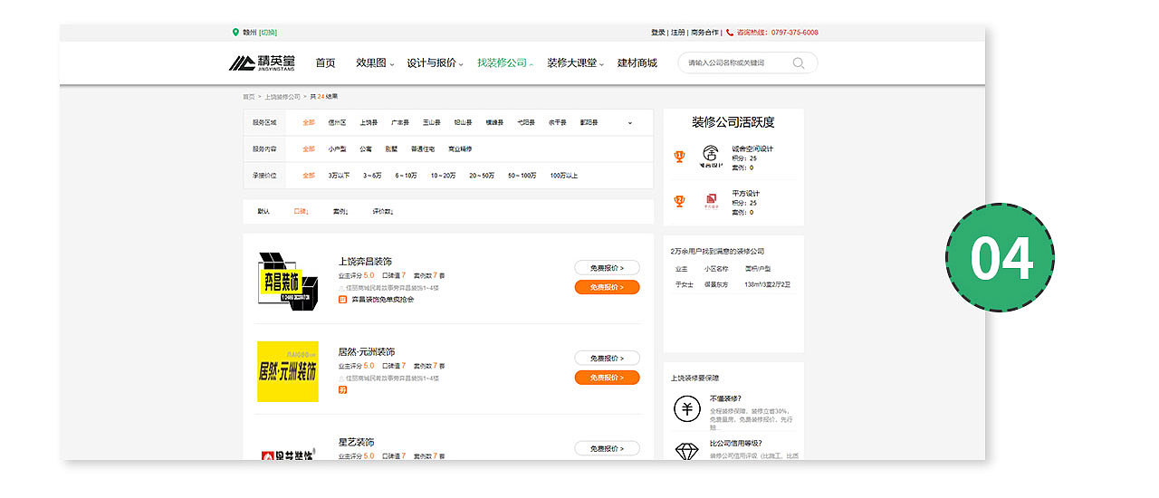Click orange 免费报价 button for 上饶奔昌装饰
This screenshot has width=1159, height=498.
(607, 287)
